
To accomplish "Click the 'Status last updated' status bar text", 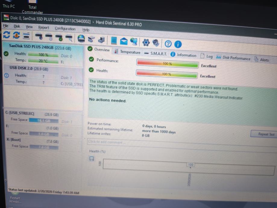I will click(44, 191).
